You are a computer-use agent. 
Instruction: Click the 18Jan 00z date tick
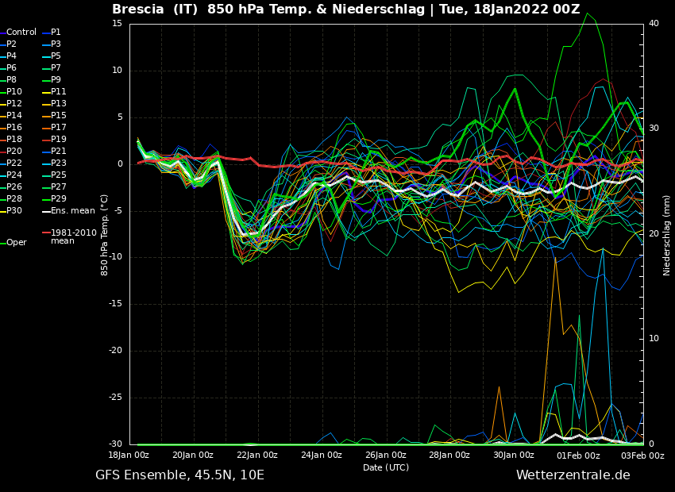pyautogui.click(x=129, y=455)
